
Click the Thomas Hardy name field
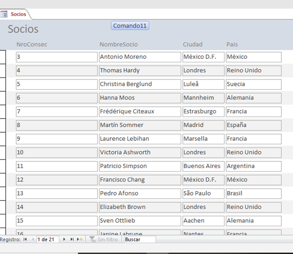[x=140, y=71]
